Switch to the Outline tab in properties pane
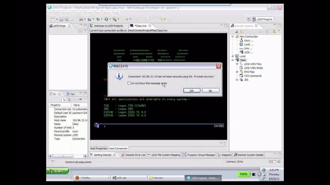This screenshot has height=185, width=330. click(70, 94)
